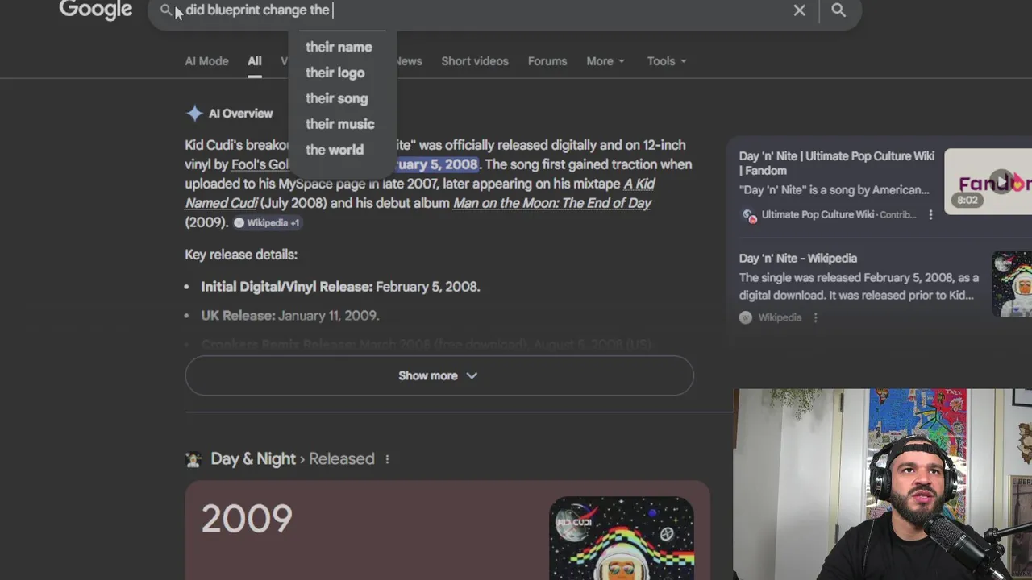The width and height of the screenshot is (1032, 580).
Task: Choose suggestion 'their song'
Action: [336, 98]
